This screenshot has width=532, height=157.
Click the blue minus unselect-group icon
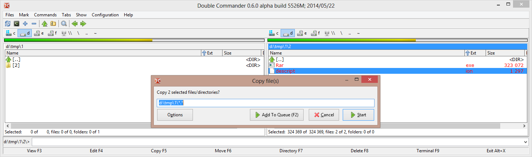(34, 24)
